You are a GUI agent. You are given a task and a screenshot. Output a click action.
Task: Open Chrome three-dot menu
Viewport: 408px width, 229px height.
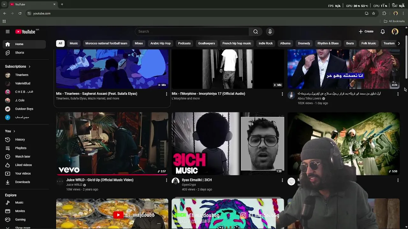coord(403,13)
